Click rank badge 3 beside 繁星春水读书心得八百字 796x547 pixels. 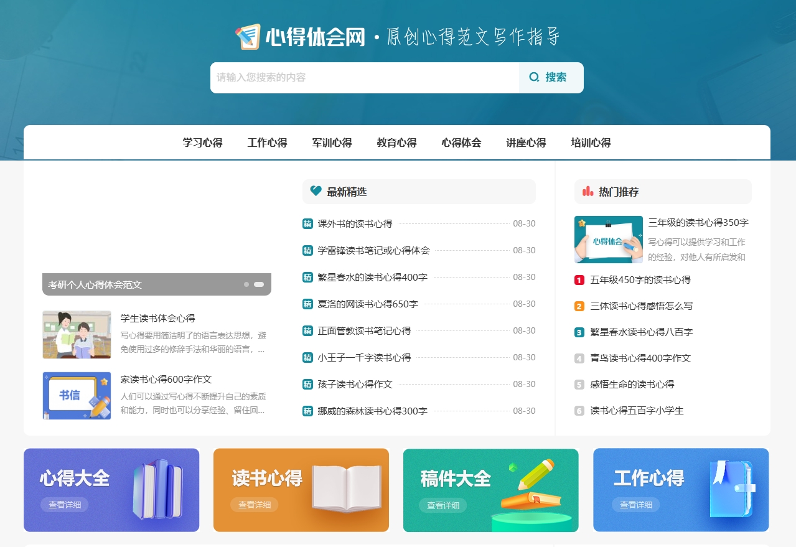pos(578,332)
